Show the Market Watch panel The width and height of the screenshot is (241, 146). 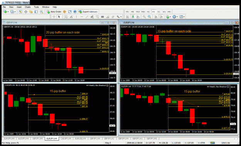pos(20,12)
